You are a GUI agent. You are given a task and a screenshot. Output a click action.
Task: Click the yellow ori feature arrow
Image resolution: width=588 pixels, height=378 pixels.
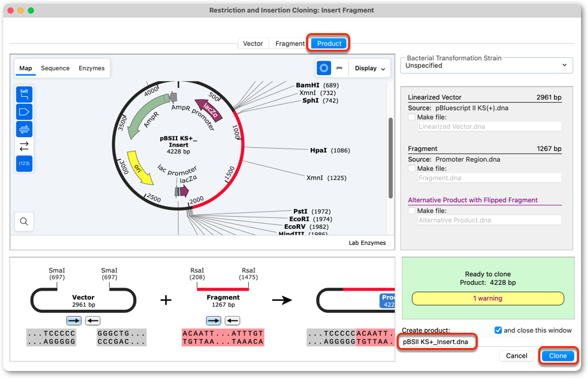pyautogui.click(x=140, y=168)
